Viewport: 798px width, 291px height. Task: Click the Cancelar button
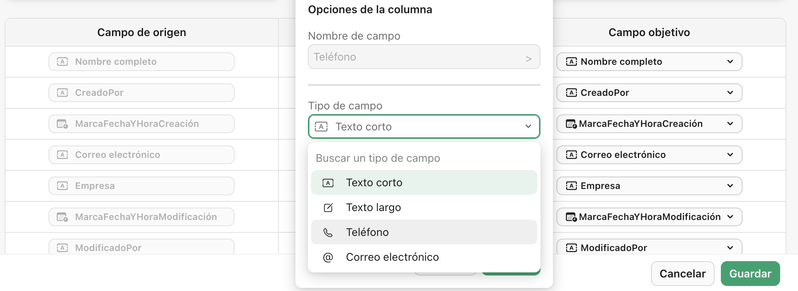[x=682, y=273]
